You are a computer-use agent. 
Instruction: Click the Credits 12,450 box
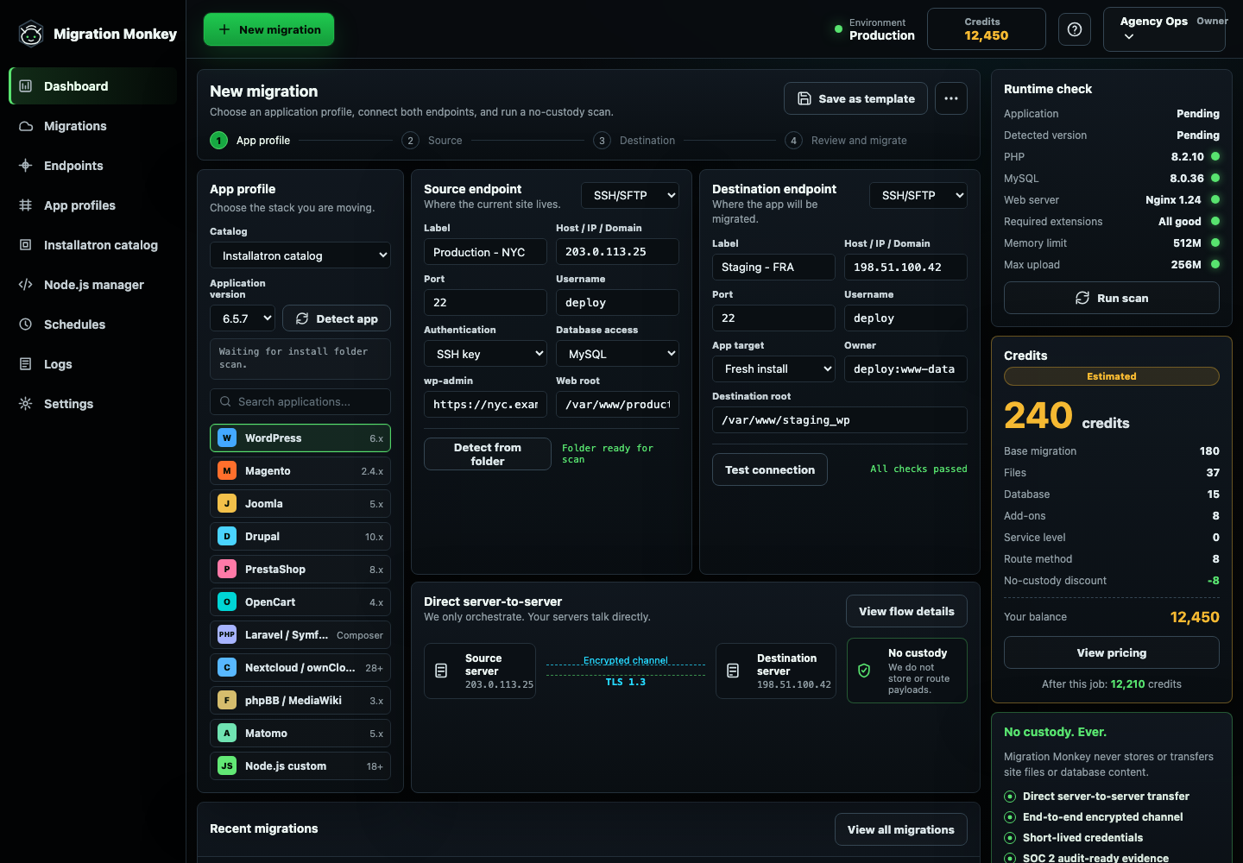tap(987, 29)
